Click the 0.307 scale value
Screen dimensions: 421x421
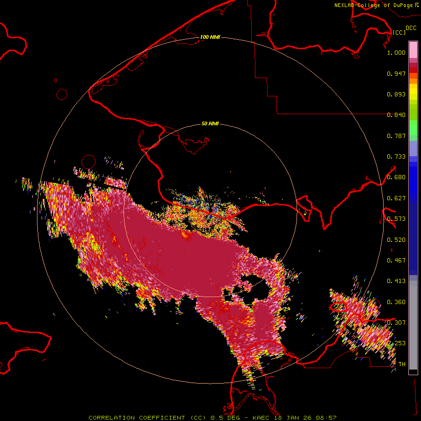point(396,323)
